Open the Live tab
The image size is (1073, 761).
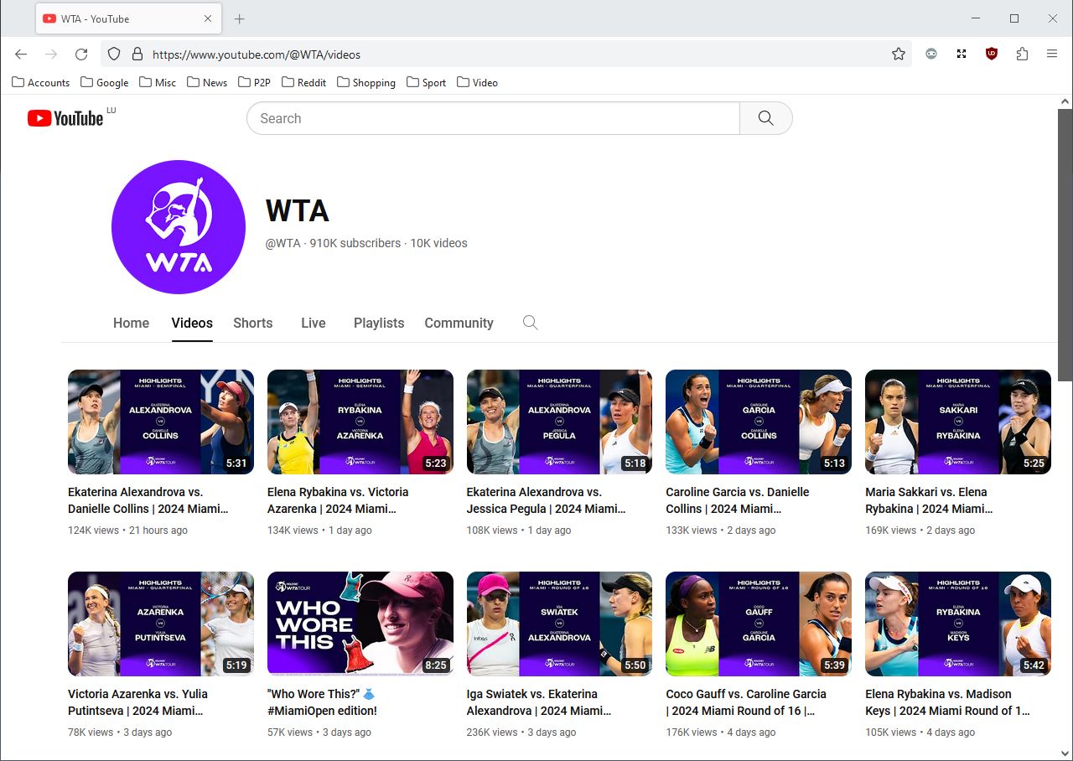point(314,323)
